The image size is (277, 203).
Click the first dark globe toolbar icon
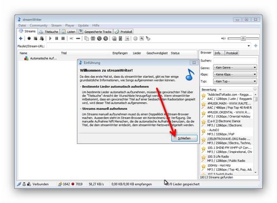(x=99, y=38)
